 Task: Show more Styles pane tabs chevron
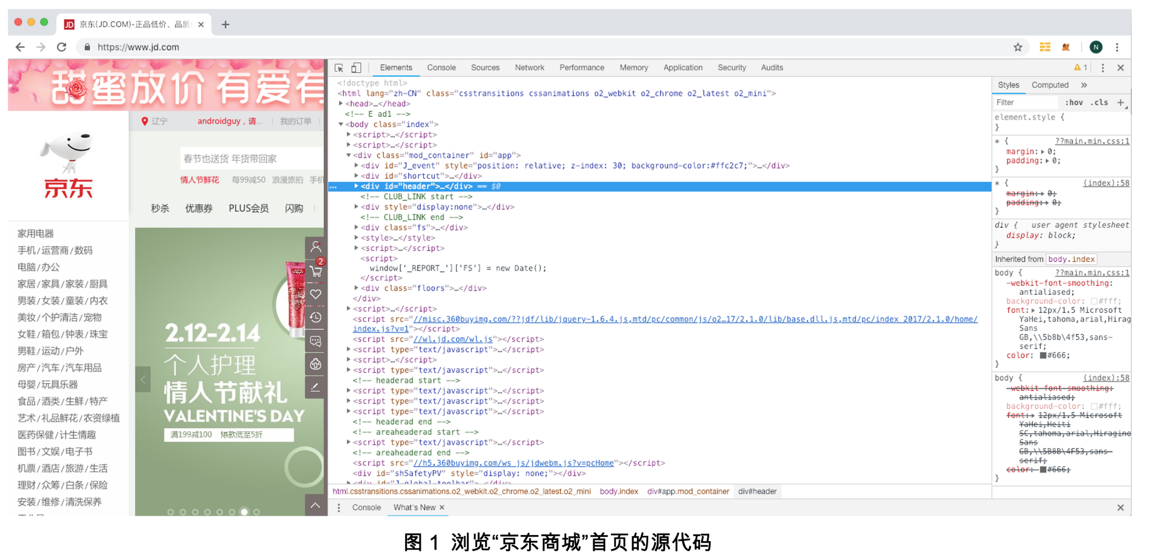(1084, 85)
